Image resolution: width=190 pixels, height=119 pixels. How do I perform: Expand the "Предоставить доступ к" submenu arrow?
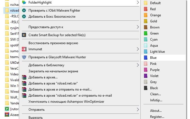tap(138, 27)
